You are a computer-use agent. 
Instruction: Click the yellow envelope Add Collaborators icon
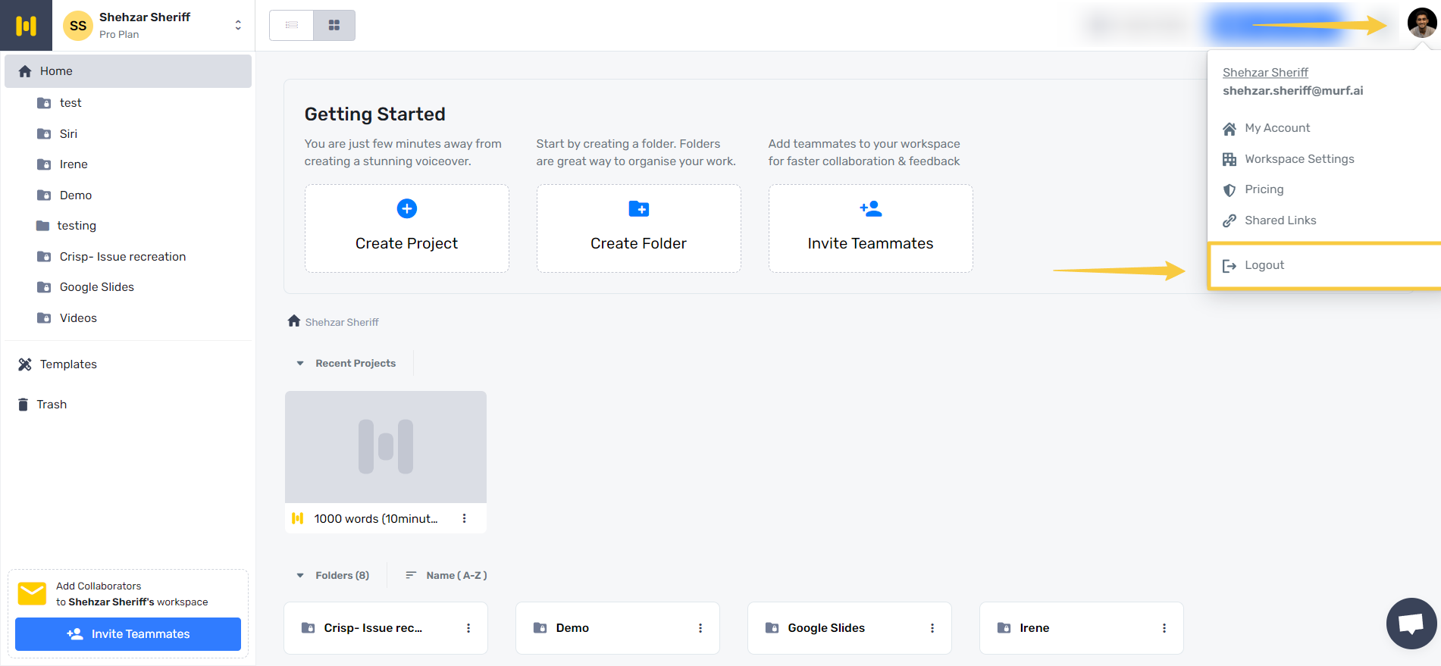33,594
